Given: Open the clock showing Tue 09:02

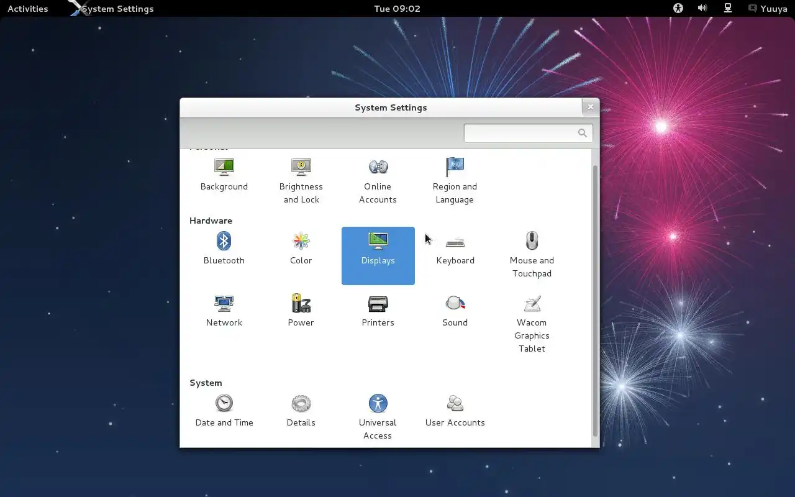Looking at the screenshot, I should pos(397,9).
